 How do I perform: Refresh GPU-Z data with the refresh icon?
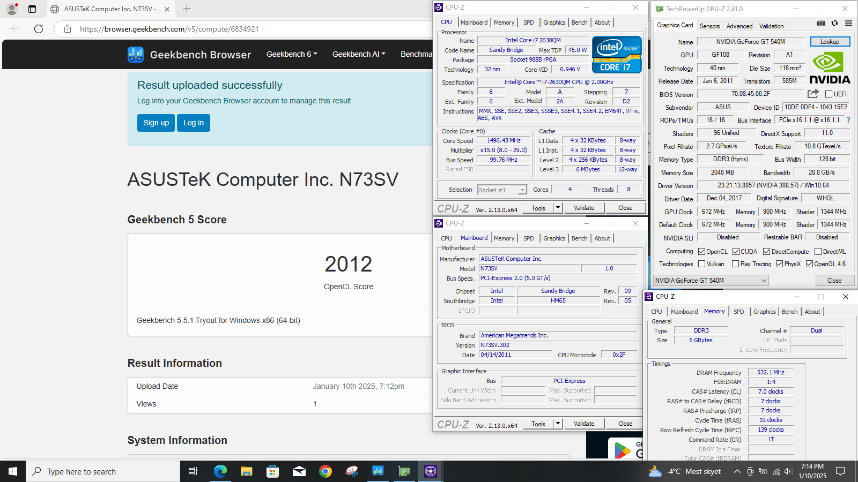pyautogui.click(x=834, y=23)
